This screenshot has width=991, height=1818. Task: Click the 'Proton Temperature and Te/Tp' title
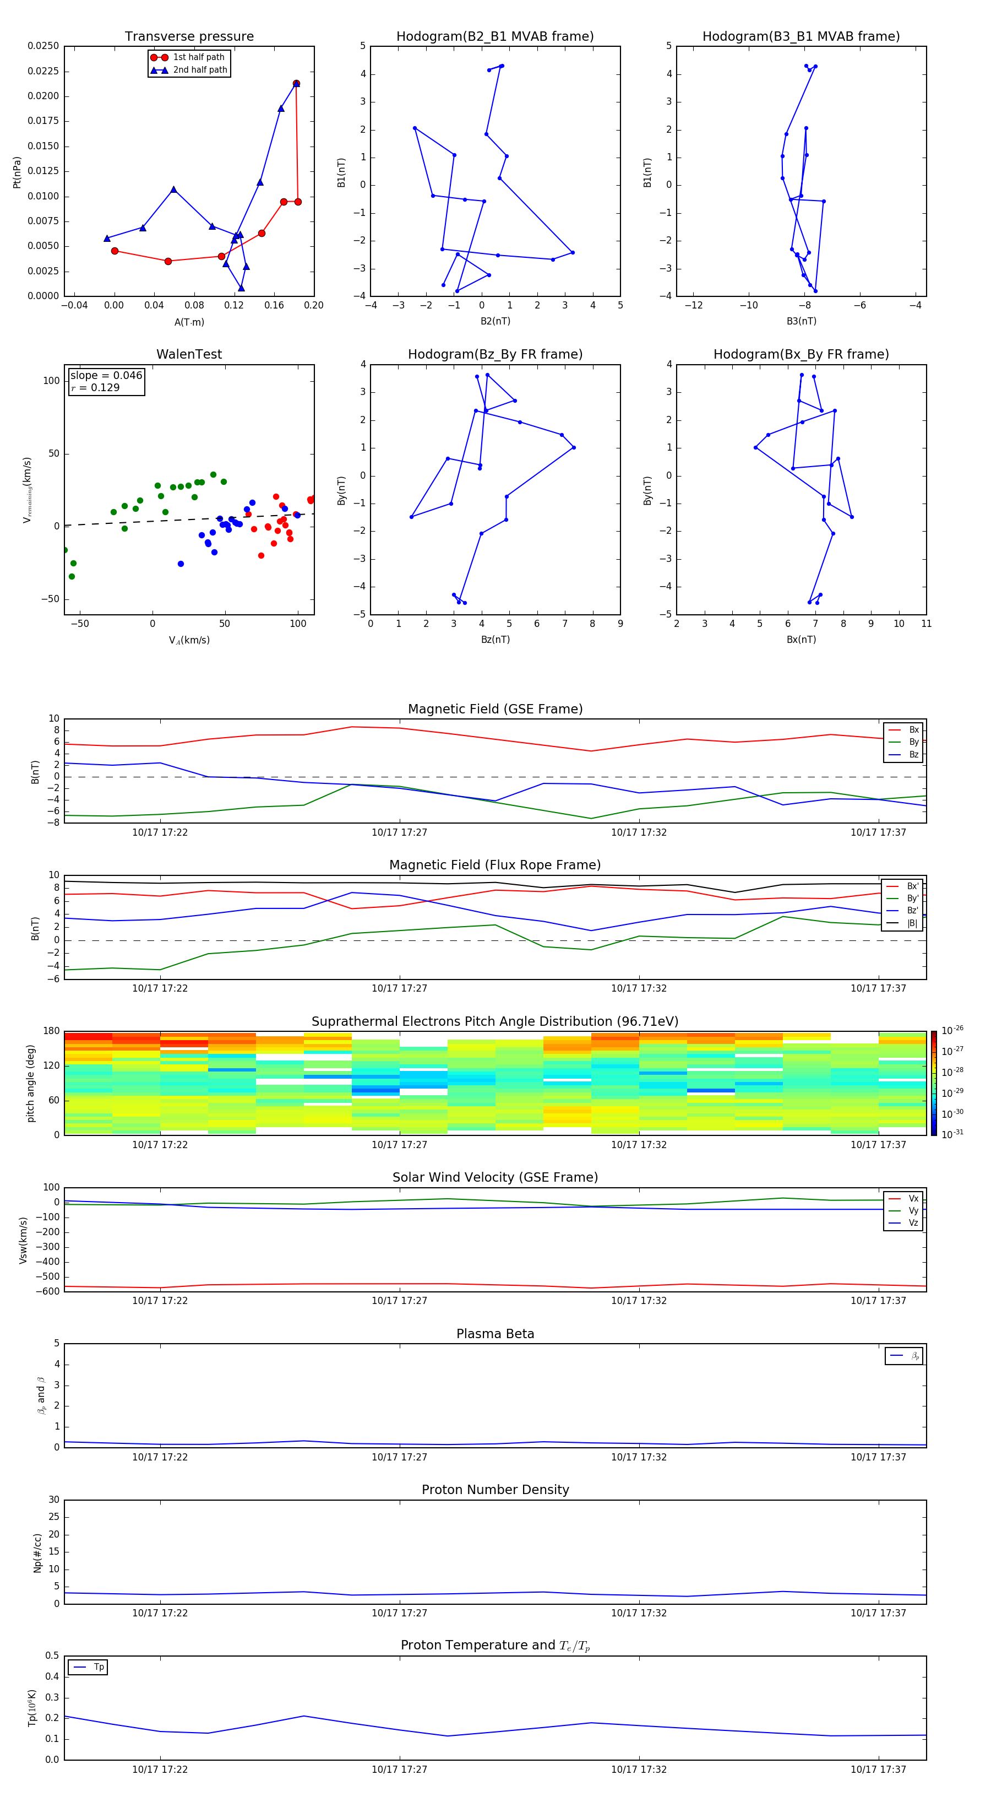(495, 1645)
